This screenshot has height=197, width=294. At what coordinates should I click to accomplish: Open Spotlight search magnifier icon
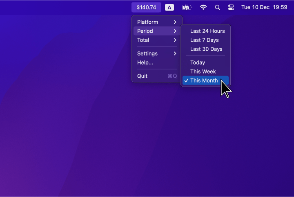coord(217,7)
